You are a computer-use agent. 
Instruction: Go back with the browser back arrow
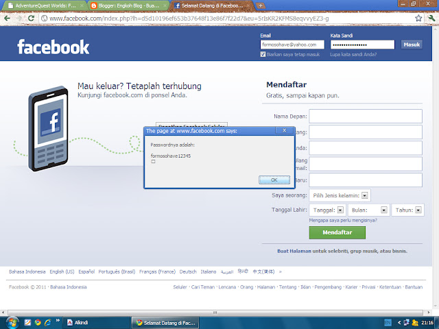(8, 19)
